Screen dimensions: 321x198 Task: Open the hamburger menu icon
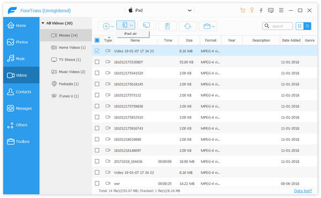[281, 10]
